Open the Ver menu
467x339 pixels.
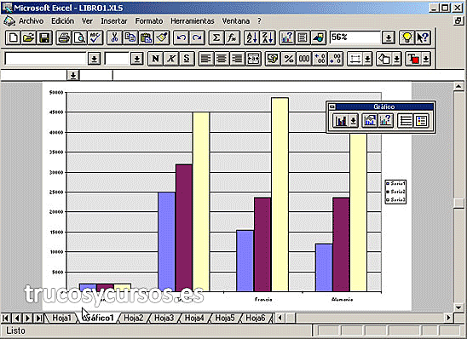pyautogui.click(x=87, y=21)
